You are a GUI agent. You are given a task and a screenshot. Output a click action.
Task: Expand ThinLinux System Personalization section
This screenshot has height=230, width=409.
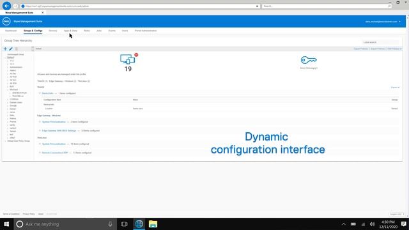(40, 144)
